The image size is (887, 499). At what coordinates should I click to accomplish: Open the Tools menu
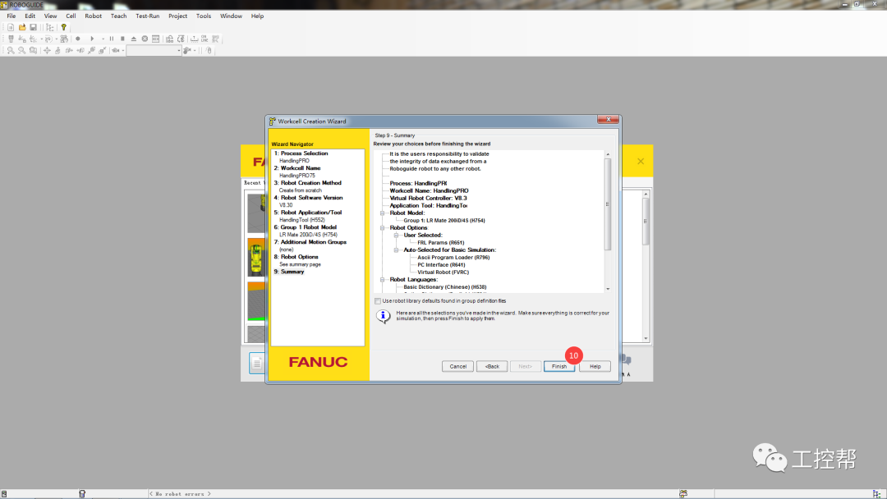tap(204, 16)
